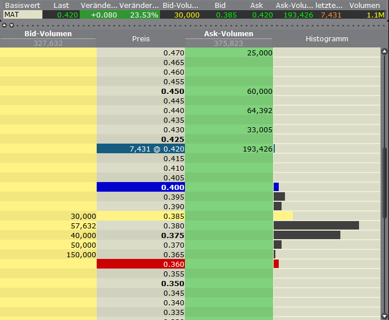389x320 pixels.
Task: Click ask volume 193,426 in quote row
Action: [x=298, y=15]
